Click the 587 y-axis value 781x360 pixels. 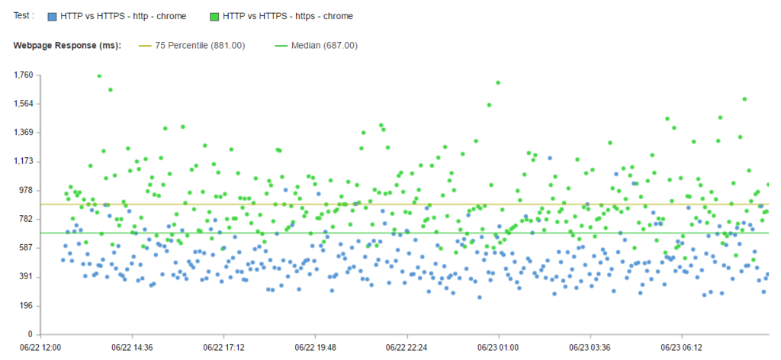point(27,247)
